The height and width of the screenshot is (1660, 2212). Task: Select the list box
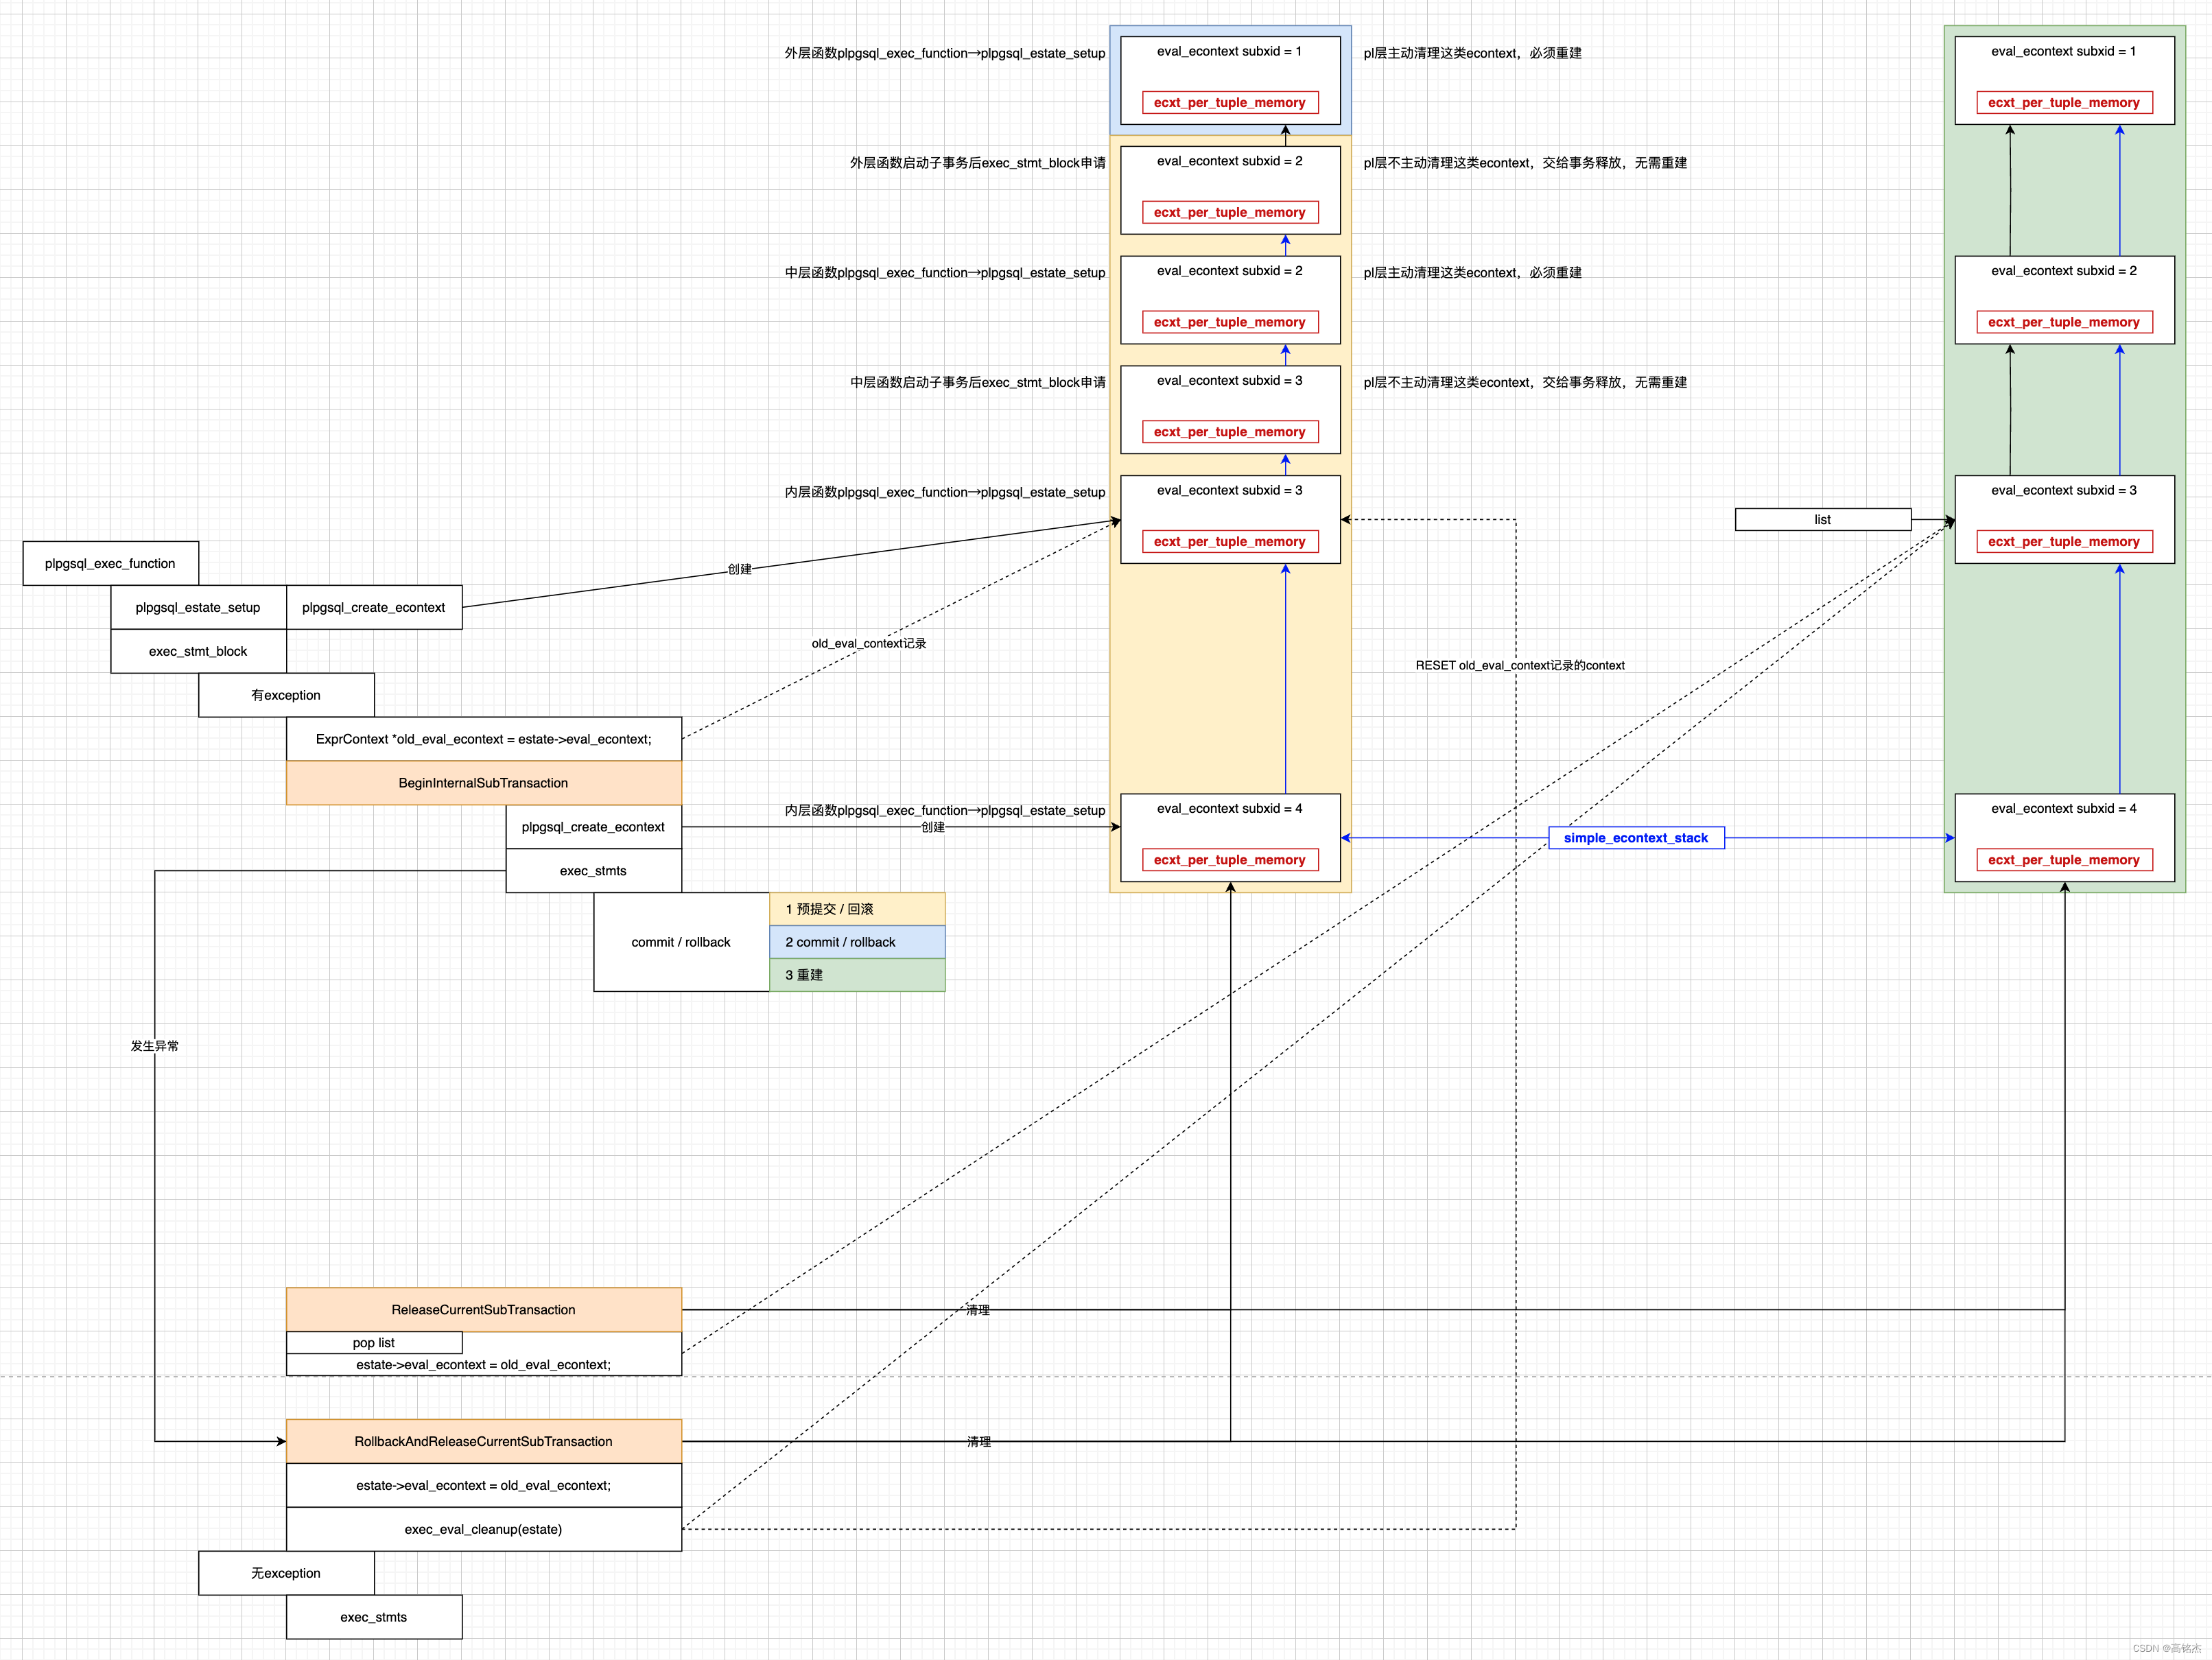coord(1823,519)
